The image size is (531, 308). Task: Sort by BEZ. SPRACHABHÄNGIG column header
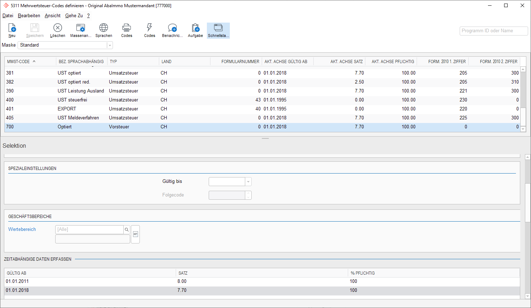(x=81, y=62)
